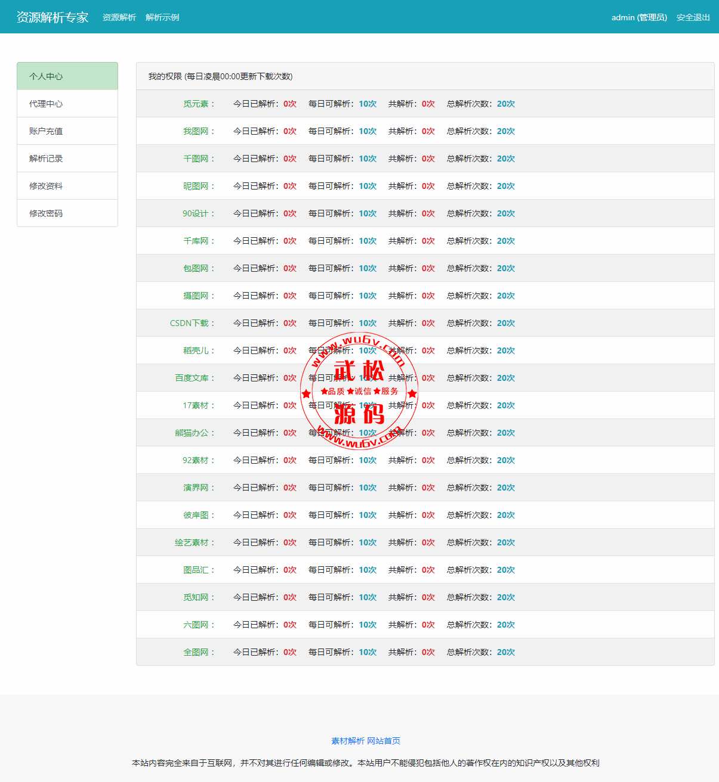Select the 六图网 site label

tap(199, 625)
